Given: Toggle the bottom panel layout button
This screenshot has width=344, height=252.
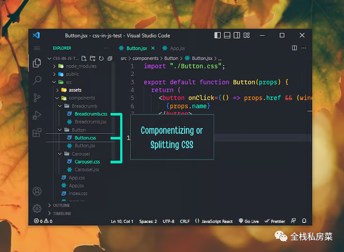Looking at the screenshot, I should point(227,35).
